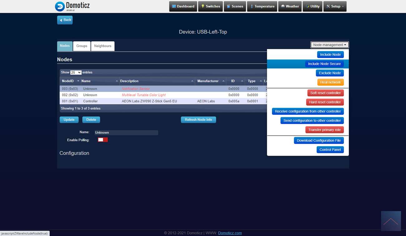The height and width of the screenshot is (236, 406).
Task: Open the Weather page
Action: click(x=290, y=7)
